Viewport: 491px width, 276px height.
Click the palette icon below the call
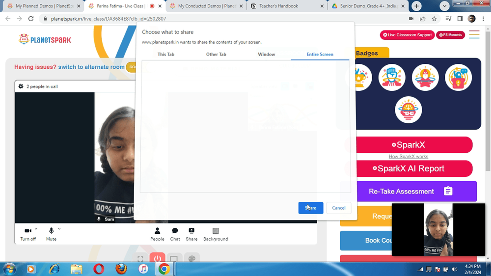[x=192, y=258]
